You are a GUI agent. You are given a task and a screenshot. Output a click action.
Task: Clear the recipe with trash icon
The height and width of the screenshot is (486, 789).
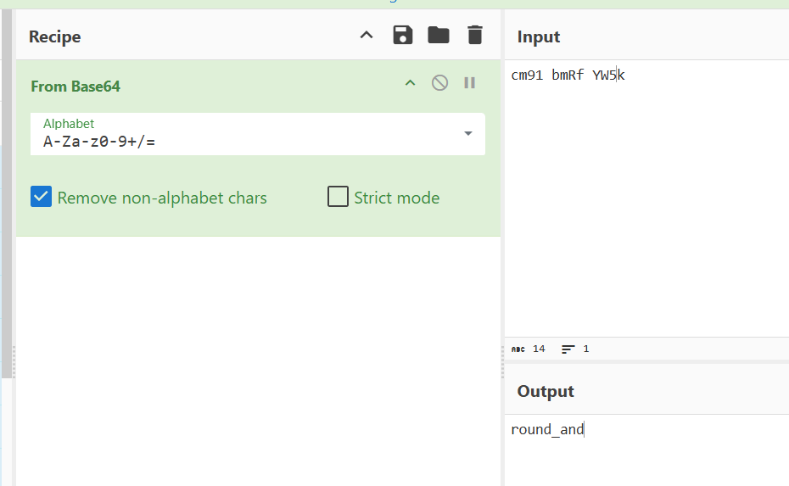tap(475, 36)
